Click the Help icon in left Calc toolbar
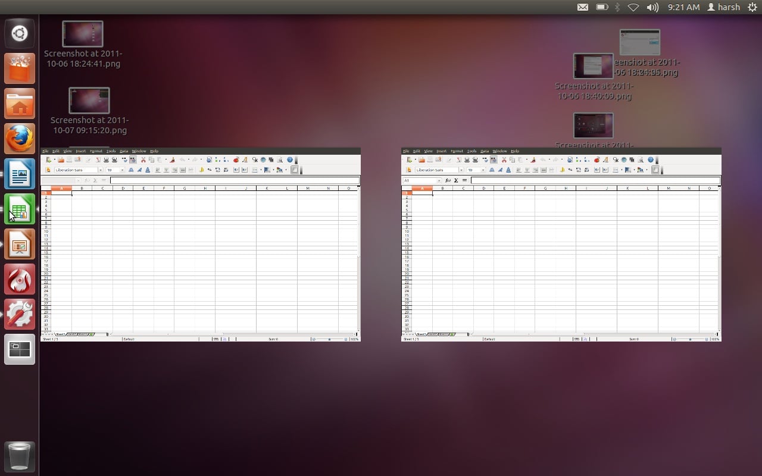 point(290,160)
